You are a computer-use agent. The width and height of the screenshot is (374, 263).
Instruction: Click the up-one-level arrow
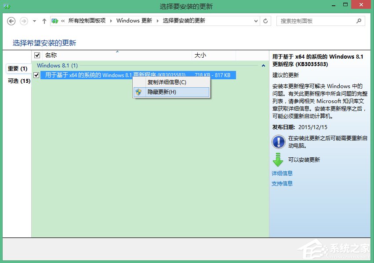coord(44,21)
